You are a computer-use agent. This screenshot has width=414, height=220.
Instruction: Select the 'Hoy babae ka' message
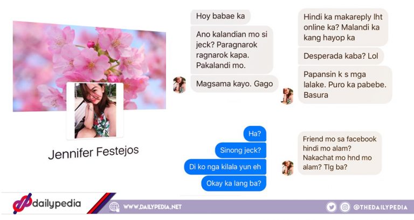pos(220,16)
